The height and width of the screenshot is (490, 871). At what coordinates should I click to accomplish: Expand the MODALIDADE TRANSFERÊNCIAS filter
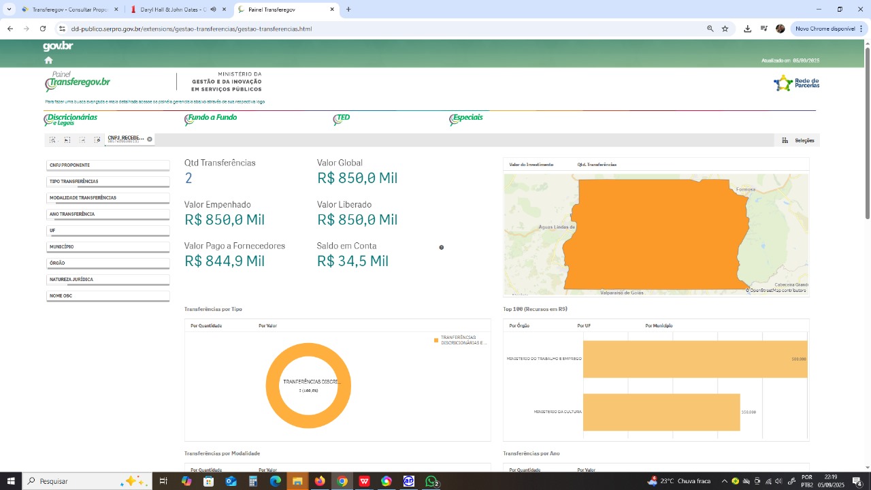coord(108,198)
